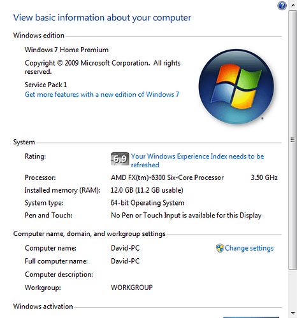297x318 pixels.
Task: Click the 'Service Pack 1' text
Action: coord(46,85)
